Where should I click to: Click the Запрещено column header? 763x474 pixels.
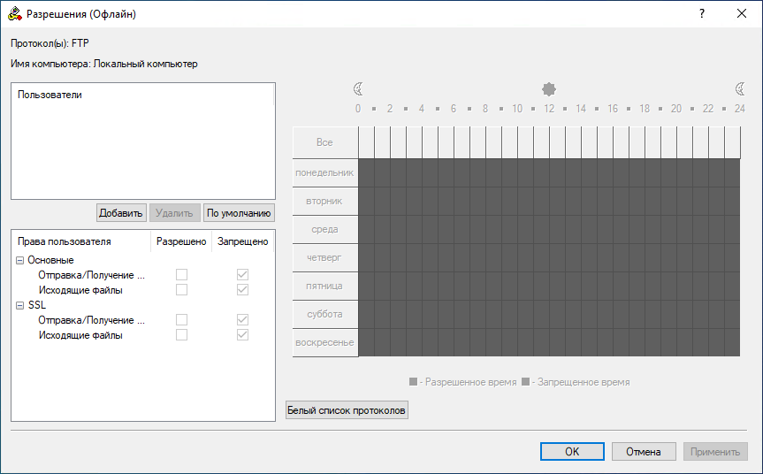(243, 241)
